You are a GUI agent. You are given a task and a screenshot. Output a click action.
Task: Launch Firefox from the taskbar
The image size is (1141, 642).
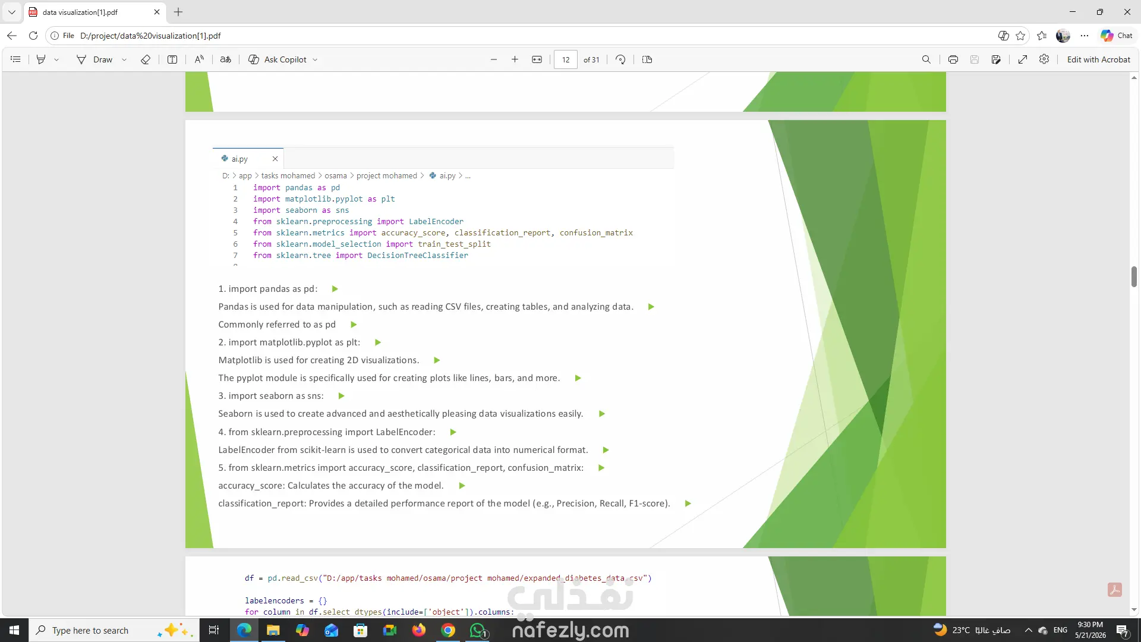[419, 630]
